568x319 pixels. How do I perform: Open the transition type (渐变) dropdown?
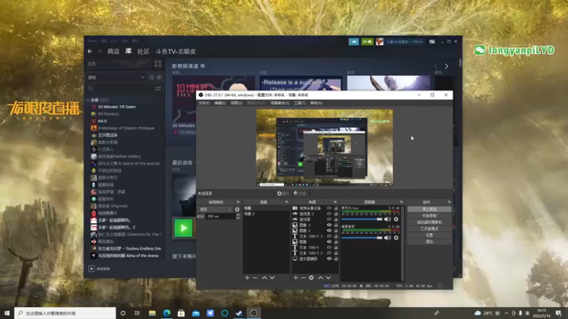(x=215, y=209)
